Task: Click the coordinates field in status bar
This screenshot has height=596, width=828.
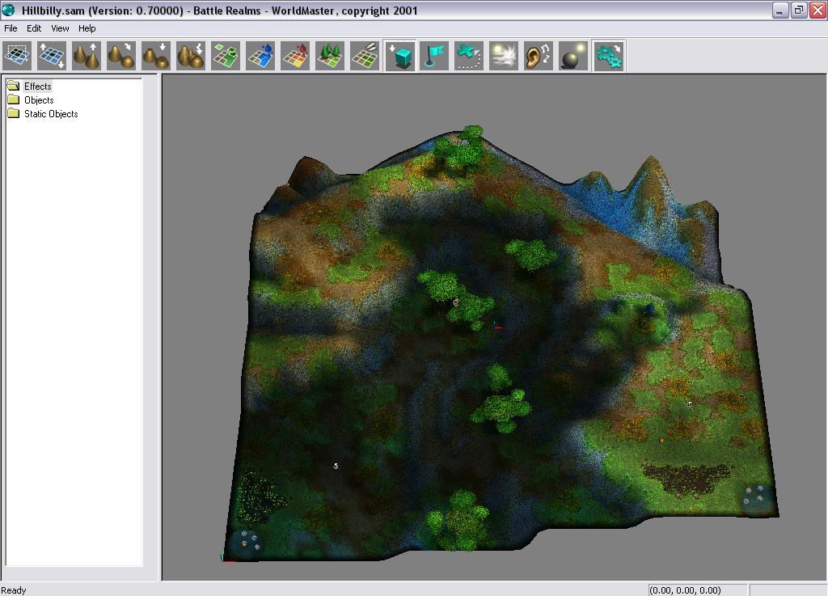Action: [x=696, y=590]
